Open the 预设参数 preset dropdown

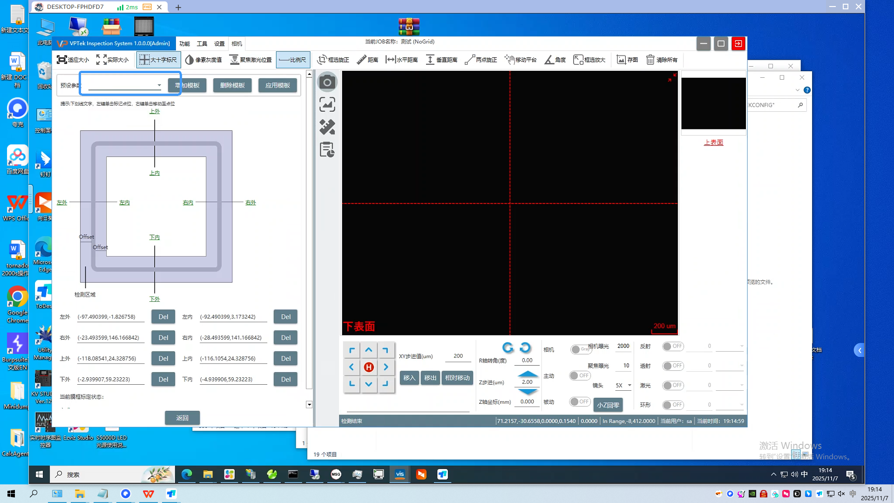(x=159, y=86)
